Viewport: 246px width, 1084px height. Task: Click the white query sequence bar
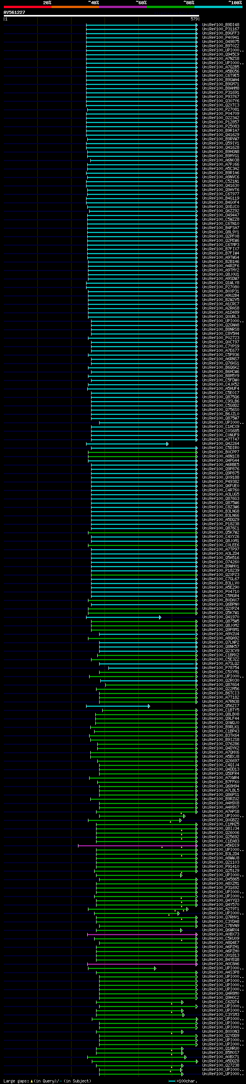(x=101, y=16)
